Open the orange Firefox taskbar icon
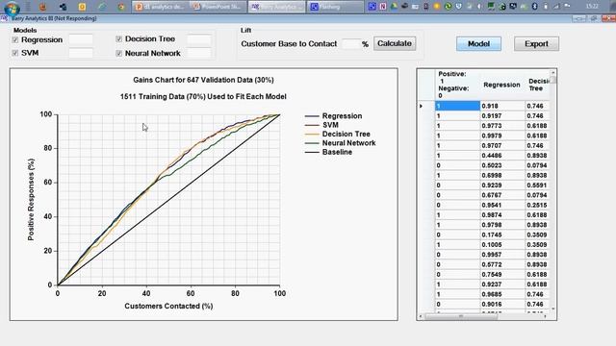Viewport: 616px width, 346px height. click(x=42, y=7)
